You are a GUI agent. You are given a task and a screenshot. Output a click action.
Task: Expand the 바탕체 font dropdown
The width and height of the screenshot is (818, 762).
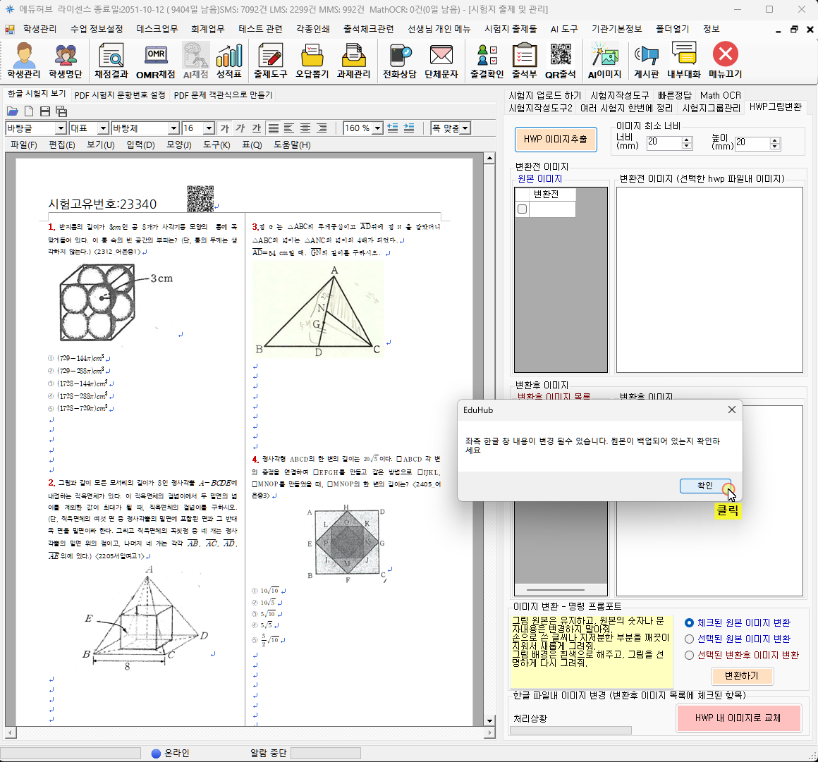173,128
